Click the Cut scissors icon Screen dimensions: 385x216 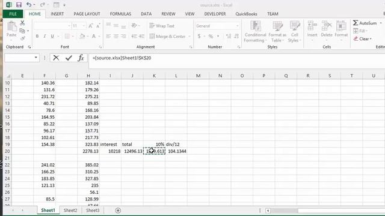22,23
